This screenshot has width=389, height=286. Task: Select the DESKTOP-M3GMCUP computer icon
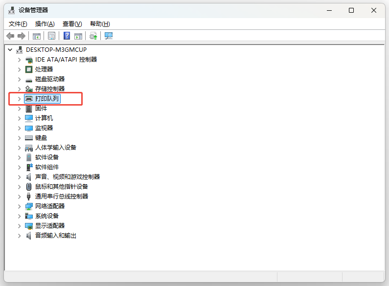click(20, 50)
